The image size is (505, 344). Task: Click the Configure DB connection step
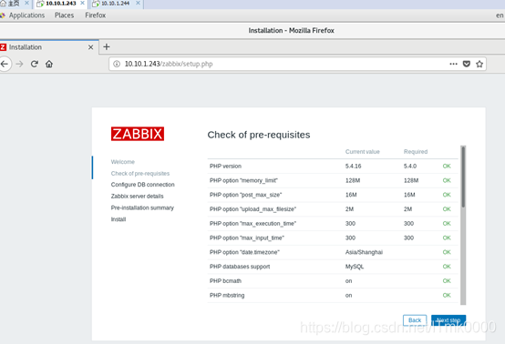point(143,185)
